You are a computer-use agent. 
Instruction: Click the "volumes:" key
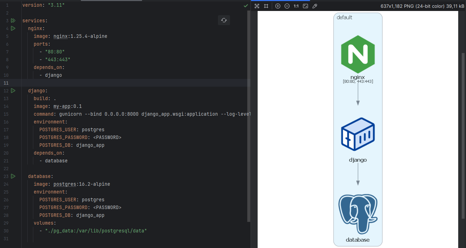(x=45, y=223)
